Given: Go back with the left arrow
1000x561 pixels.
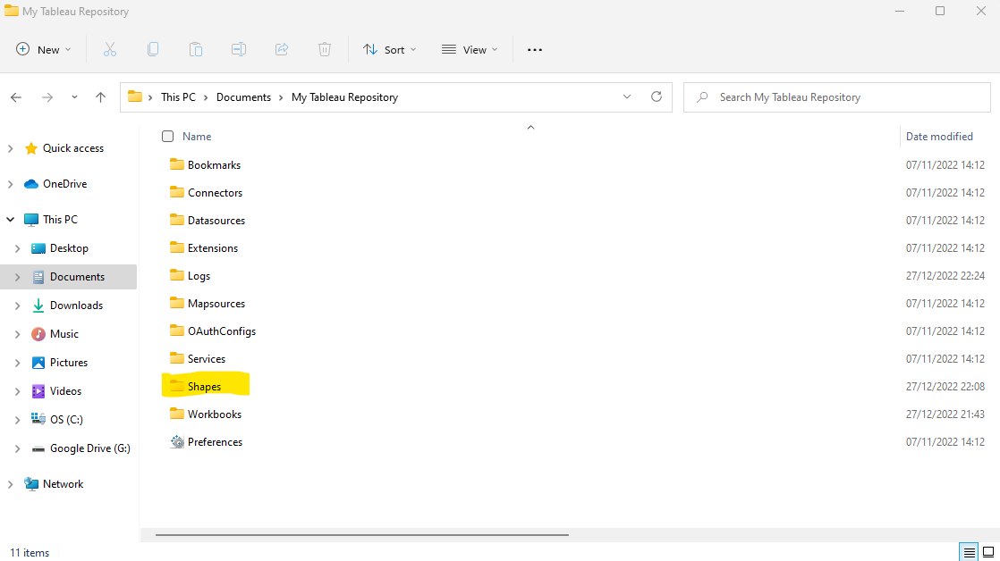Looking at the screenshot, I should point(16,97).
